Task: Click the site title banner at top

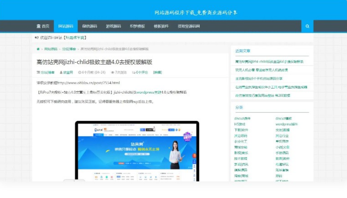Action: (196, 13)
